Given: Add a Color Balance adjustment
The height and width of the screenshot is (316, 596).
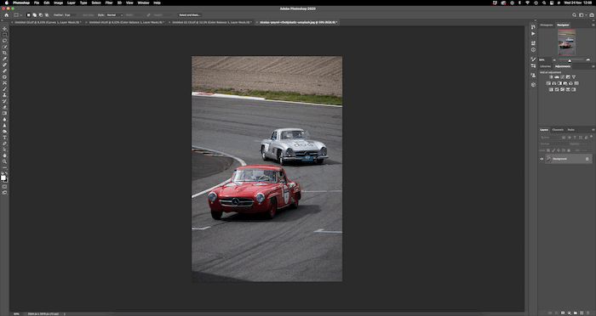Looking at the screenshot, I should tap(554, 83).
